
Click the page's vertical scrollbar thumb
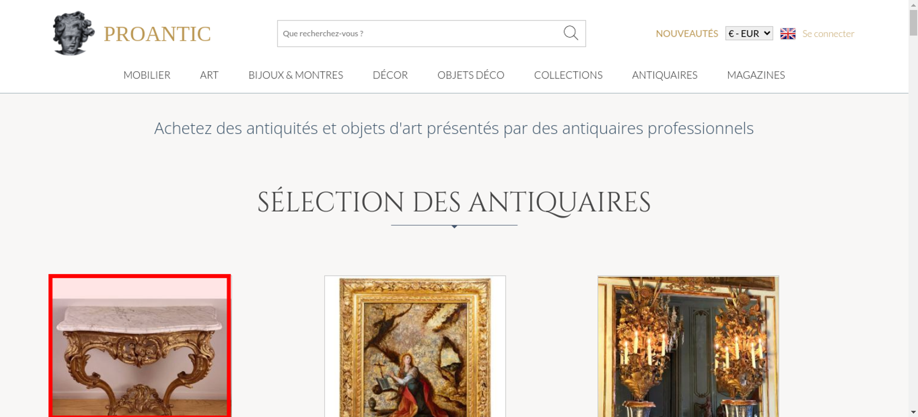click(x=913, y=22)
